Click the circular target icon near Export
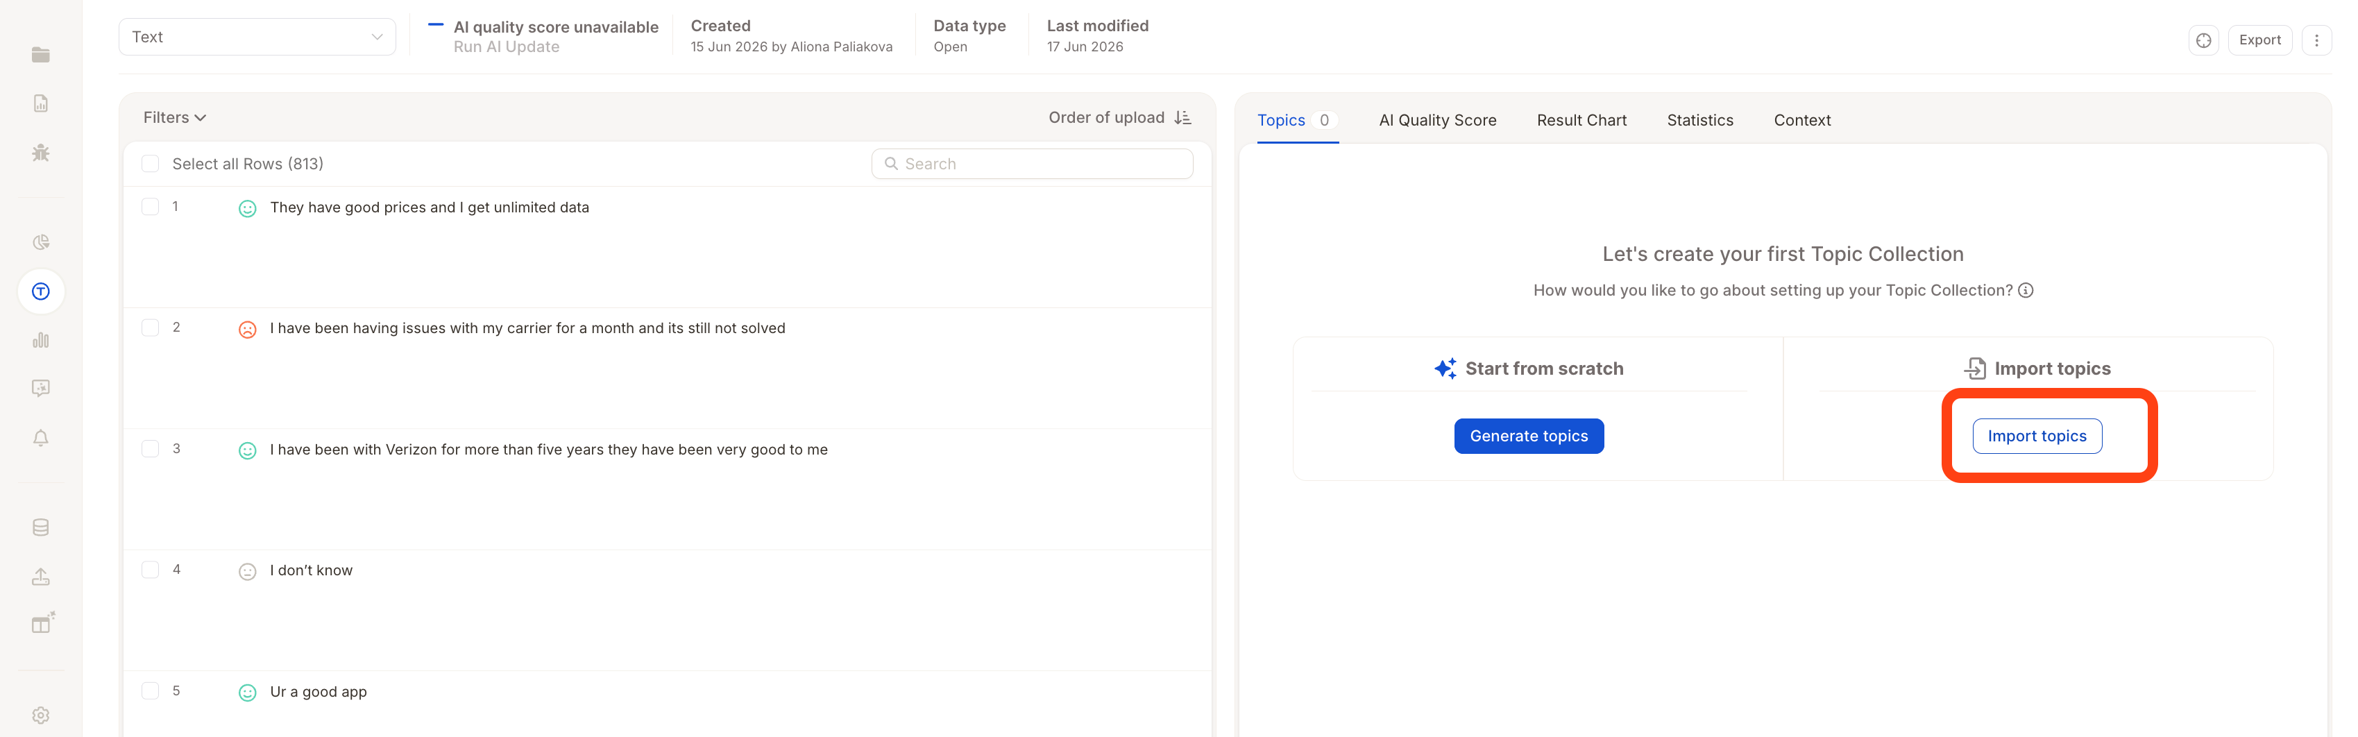Viewport: 2358px width, 737px height. click(2203, 40)
